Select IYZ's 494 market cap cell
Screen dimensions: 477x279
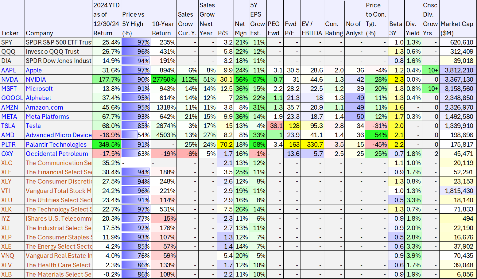click(x=458, y=219)
